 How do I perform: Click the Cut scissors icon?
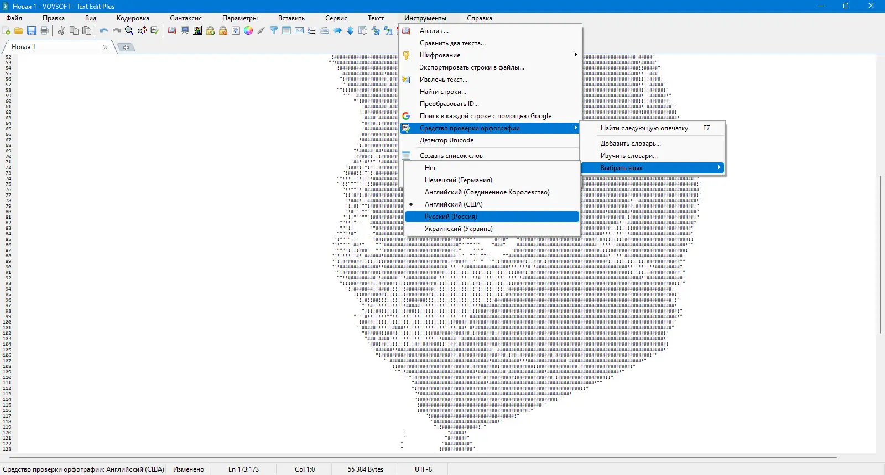tap(61, 30)
